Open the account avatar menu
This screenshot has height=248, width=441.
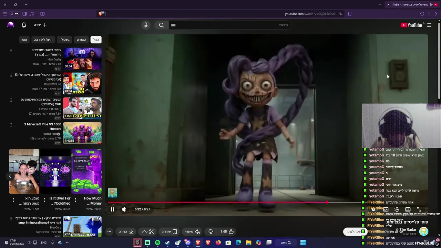point(11,25)
